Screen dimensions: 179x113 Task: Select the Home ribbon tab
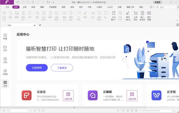tap(16, 7)
